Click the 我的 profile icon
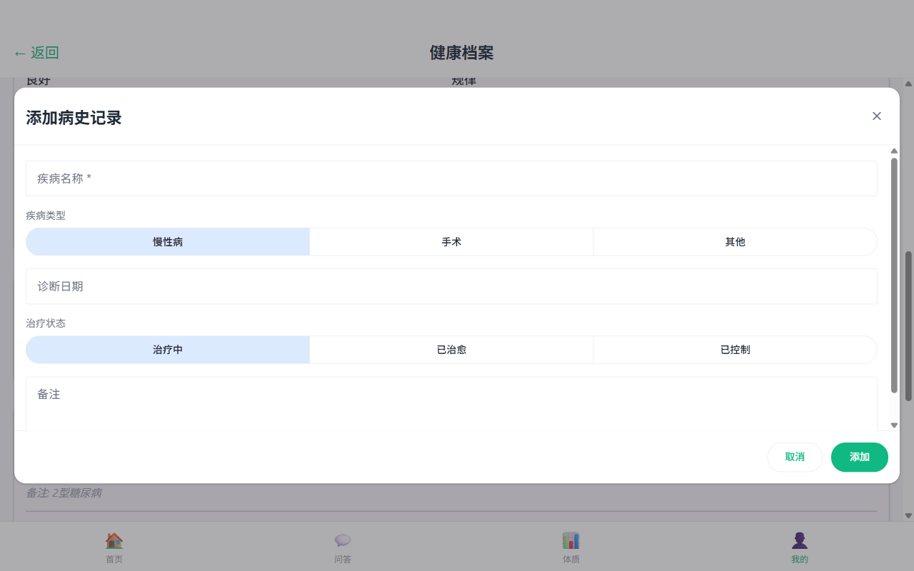This screenshot has width=914, height=571. click(x=800, y=540)
